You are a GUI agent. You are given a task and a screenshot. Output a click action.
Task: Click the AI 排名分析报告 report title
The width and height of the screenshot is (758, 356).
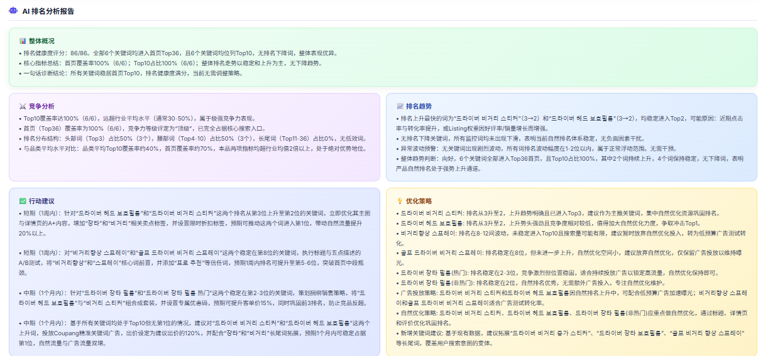tap(48, 11)
